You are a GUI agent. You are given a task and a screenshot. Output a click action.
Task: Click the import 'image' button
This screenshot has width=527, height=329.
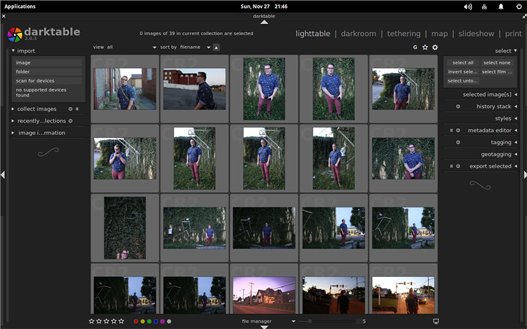tap(47, 63)
